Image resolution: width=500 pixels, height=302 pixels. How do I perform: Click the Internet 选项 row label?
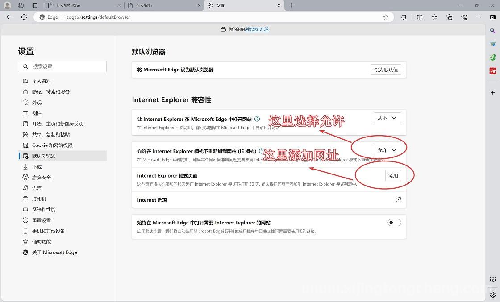152,200
